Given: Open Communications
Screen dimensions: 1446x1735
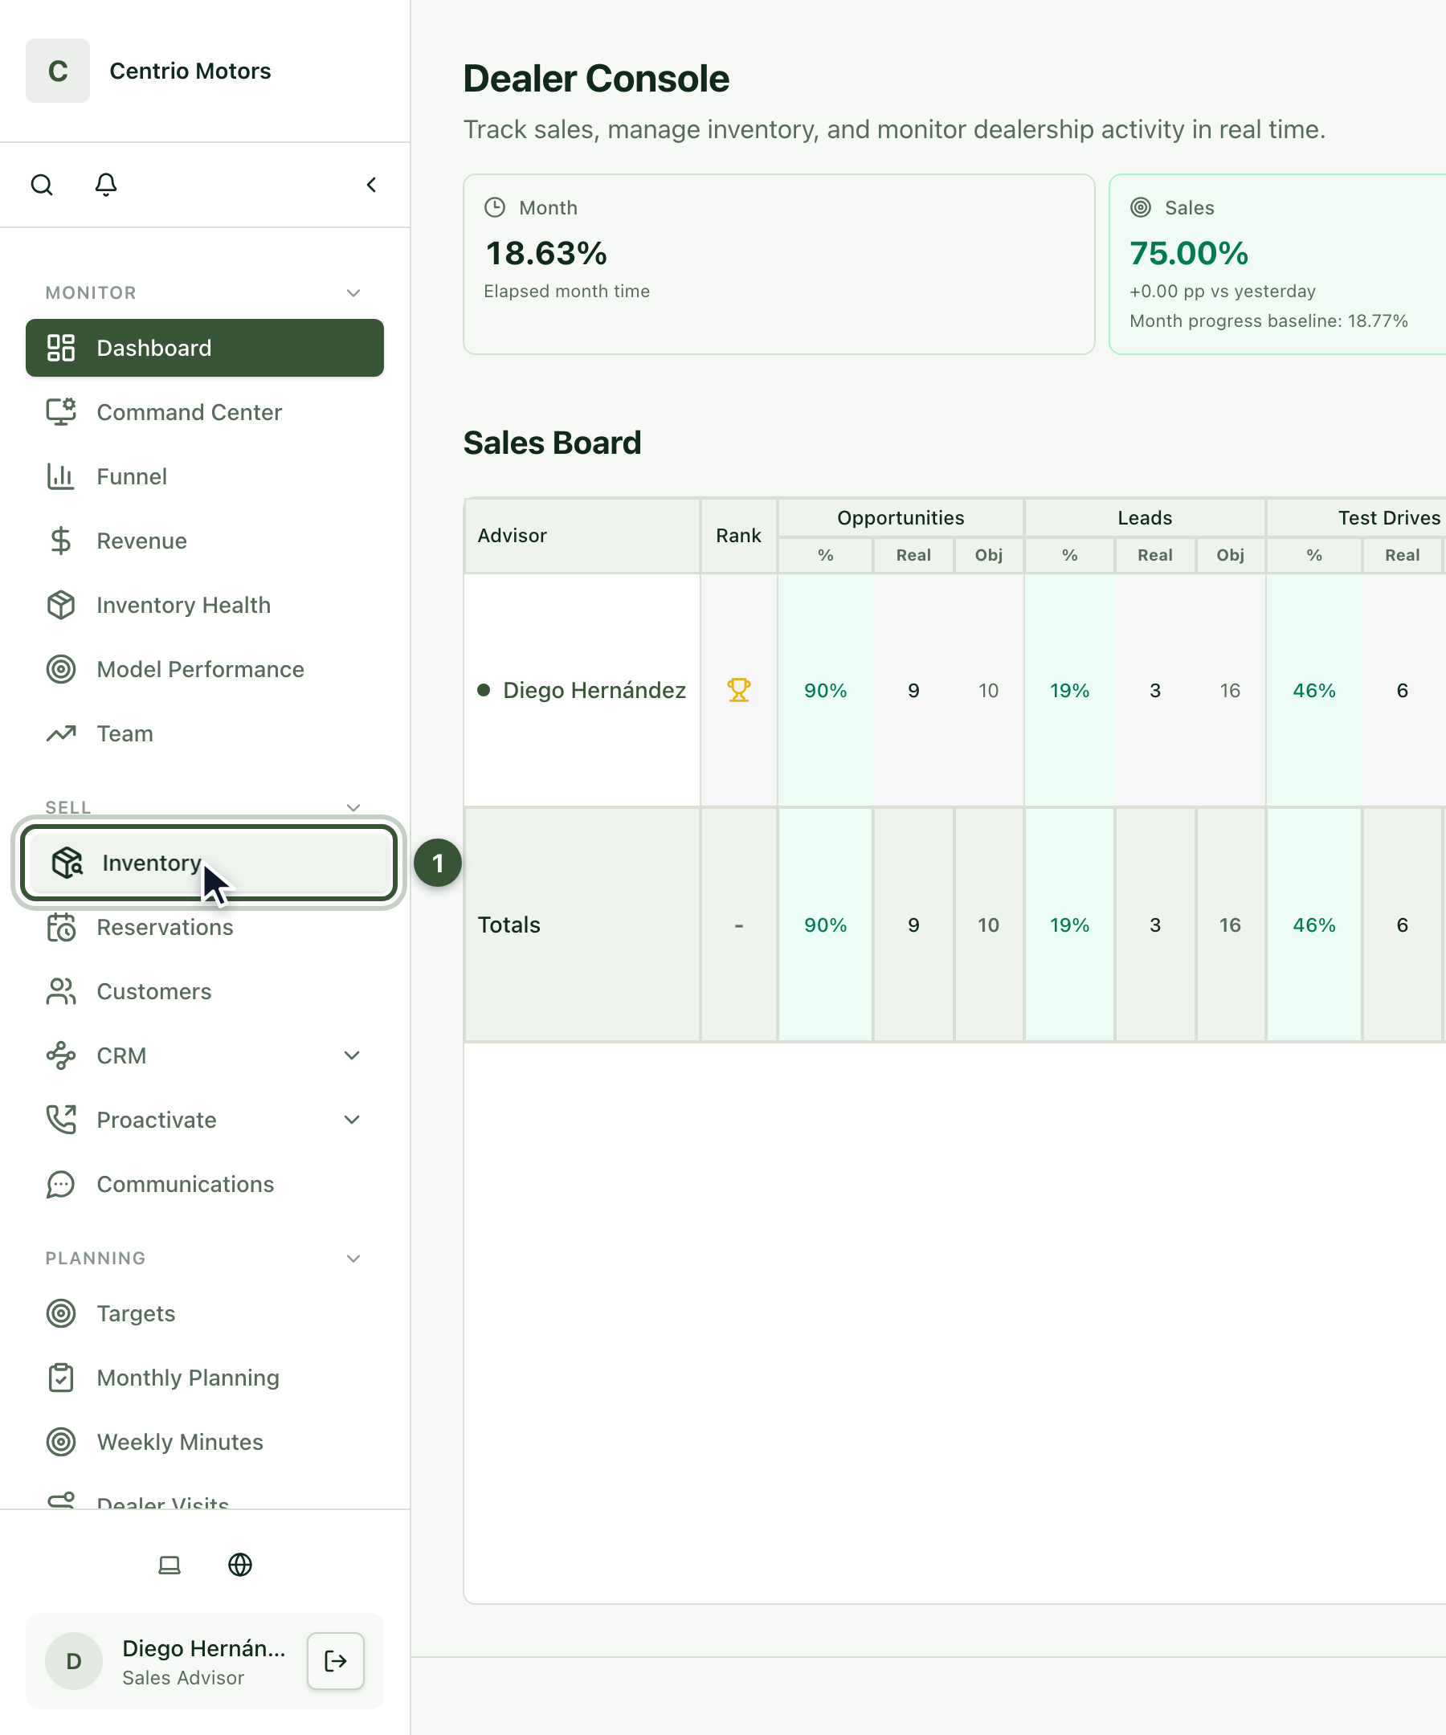Looking at the screenshot, I should tap(205, 1185).
